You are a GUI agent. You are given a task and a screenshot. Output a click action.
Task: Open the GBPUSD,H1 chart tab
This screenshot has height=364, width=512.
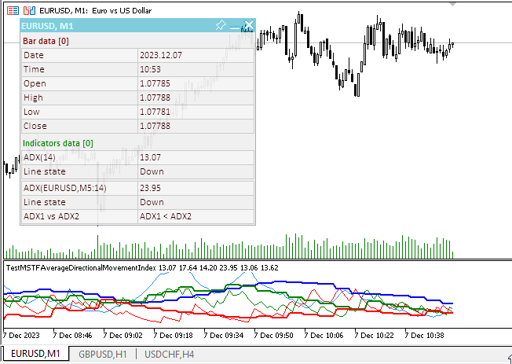(103, 355)
